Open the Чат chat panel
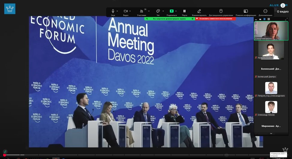The image size is (292, 159). [158, 11]
